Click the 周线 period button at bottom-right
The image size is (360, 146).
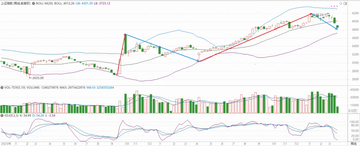click(x=354, y=144)
